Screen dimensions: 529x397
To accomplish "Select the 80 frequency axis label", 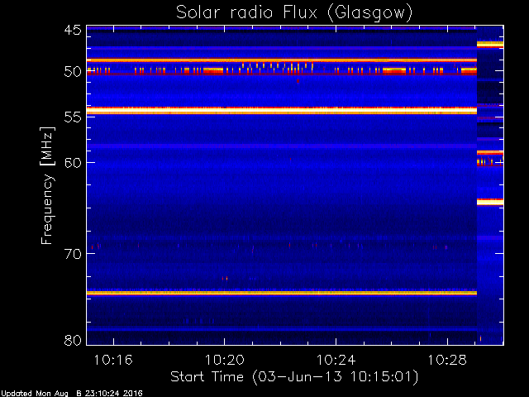I will pos(73,340).
